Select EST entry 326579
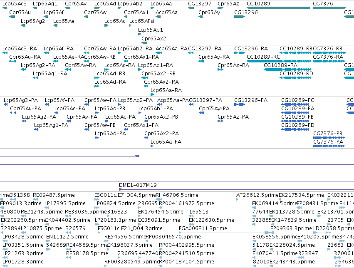Screen dimensions: 354x268 76,228
